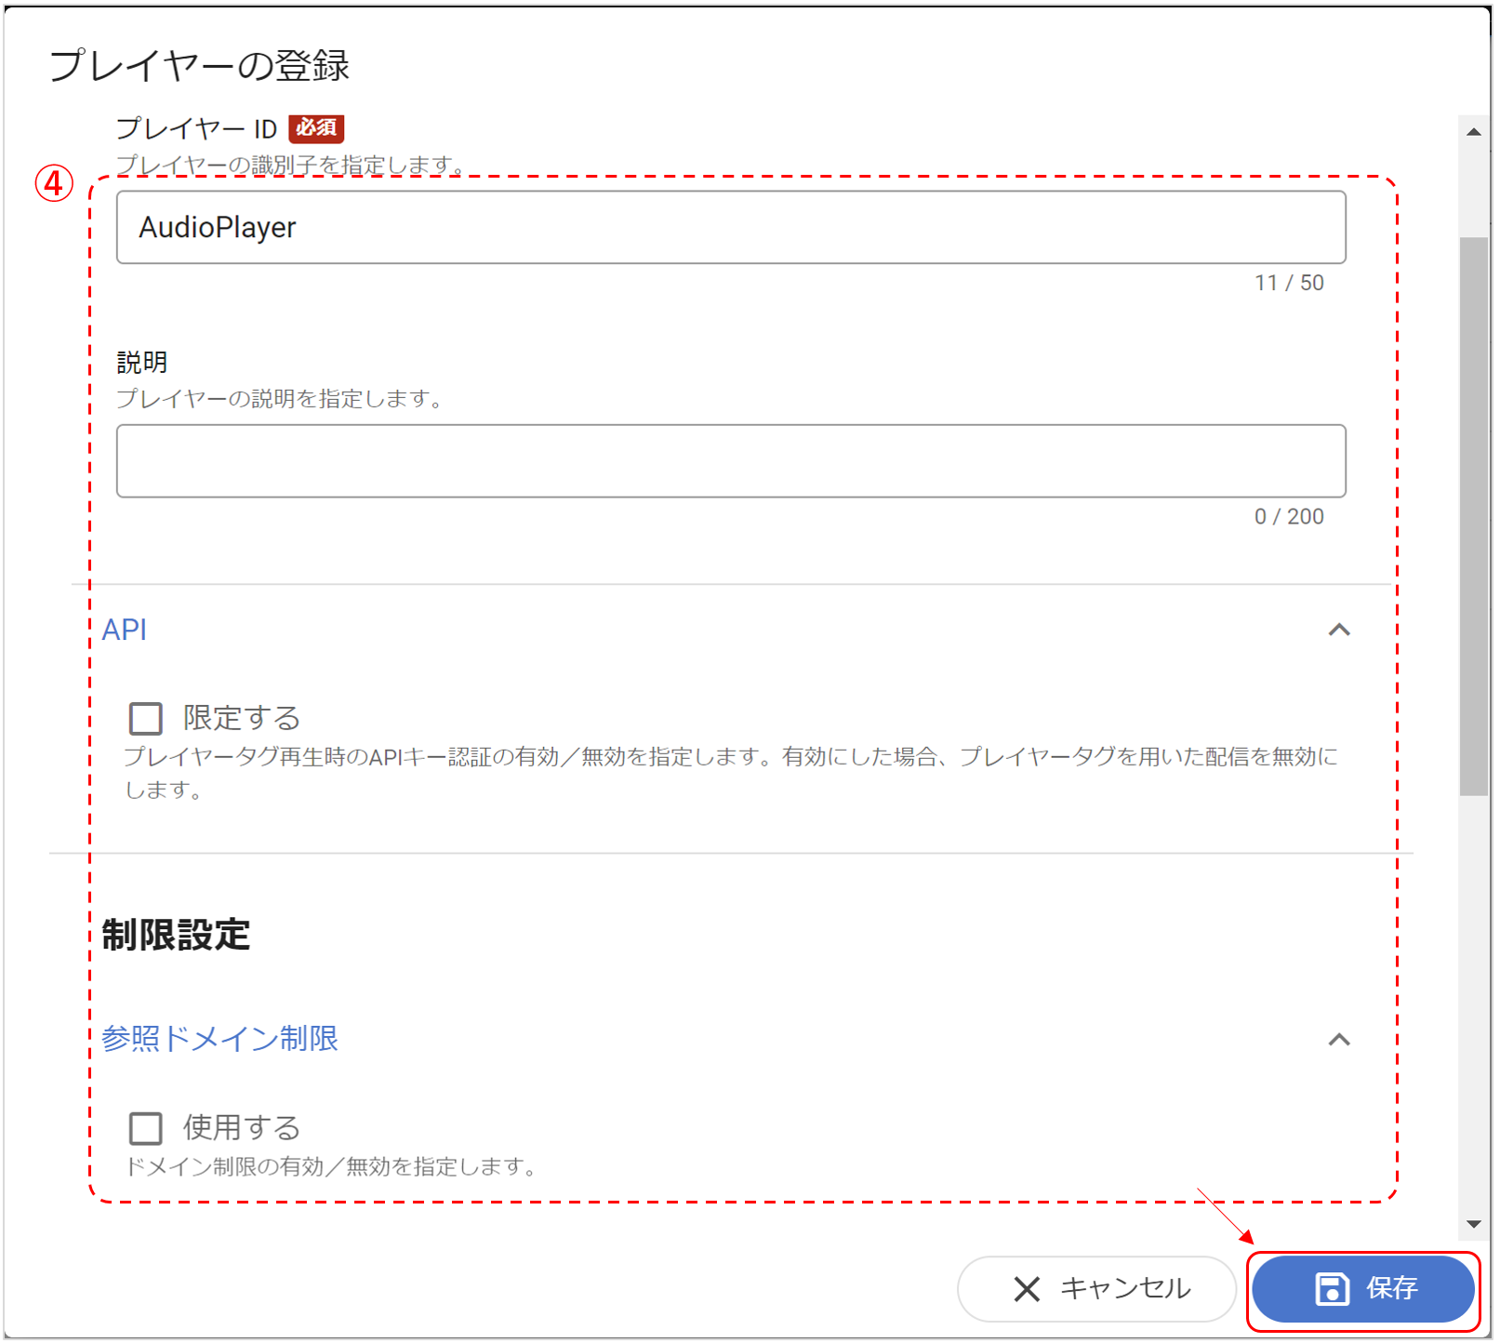Click the プレイヤーの登録 dialog title
Viewport: 1500px width, 1343px height.
pos(199,65)
